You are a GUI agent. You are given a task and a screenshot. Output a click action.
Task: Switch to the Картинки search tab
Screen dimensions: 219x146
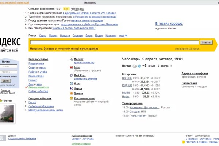(111, 35)
